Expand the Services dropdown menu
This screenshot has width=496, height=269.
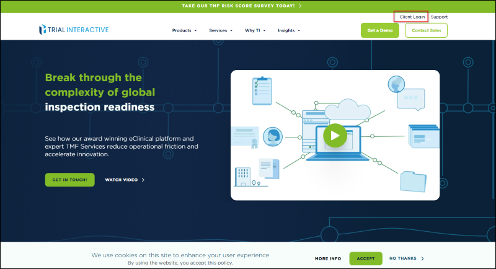click(x=221, y=30)
